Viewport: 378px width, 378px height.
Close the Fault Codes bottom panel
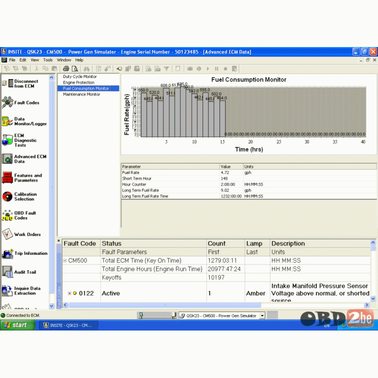point(59,240)
